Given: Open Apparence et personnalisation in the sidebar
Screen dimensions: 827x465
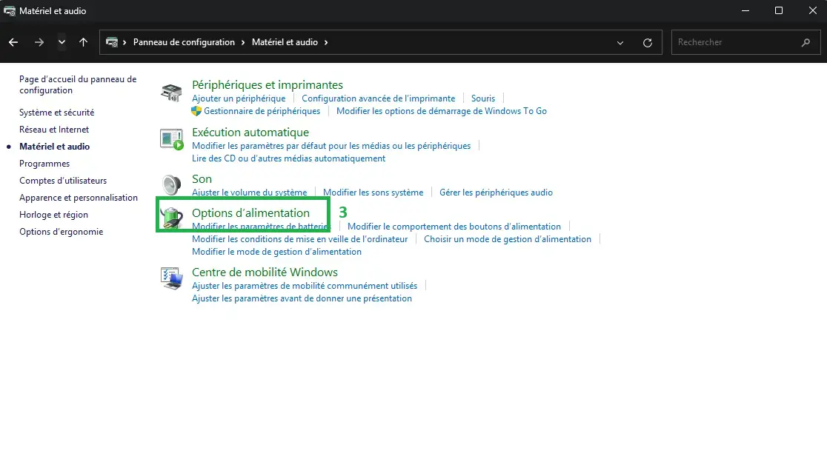Looking at the screenshot, I should point(78,198).
